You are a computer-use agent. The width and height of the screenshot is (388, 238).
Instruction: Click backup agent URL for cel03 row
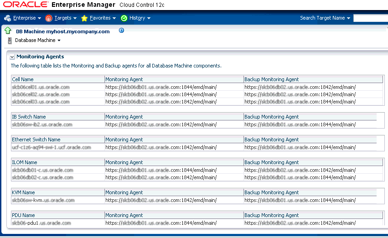tap(300, 102)
